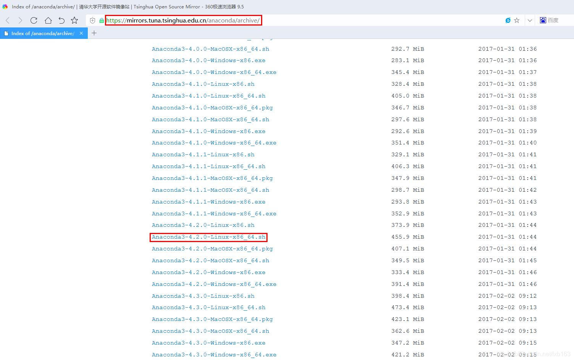Open Anaconda3-4.1.1-Linux-x86.sh link

click(x=203, y=155)
